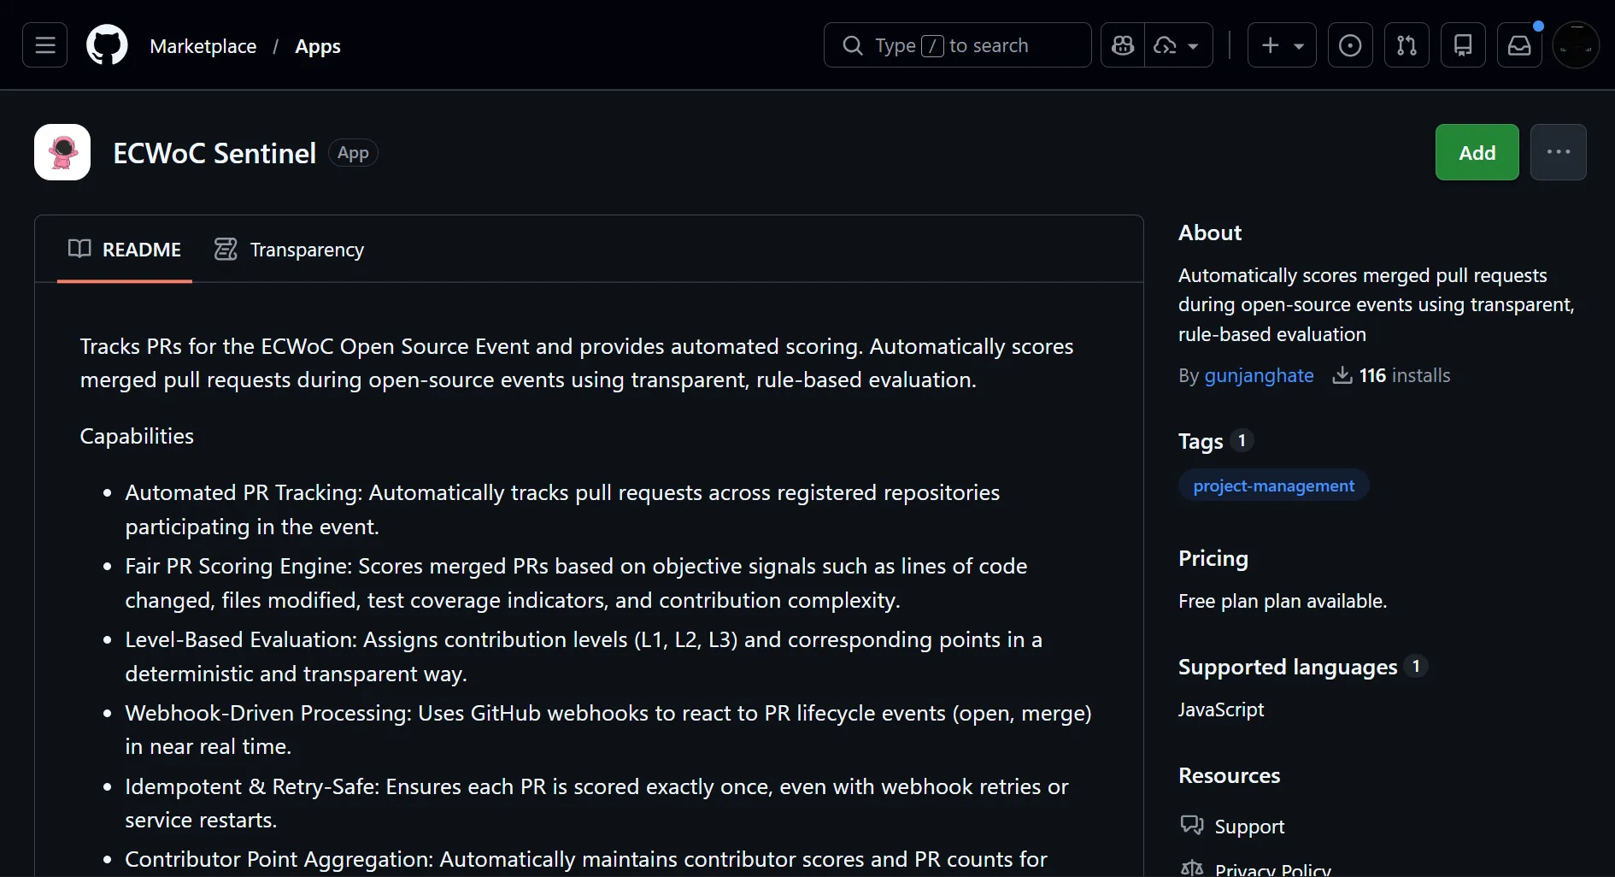
Task: Select the README tab
Action: pyautogui.click(x=125, y=250)
